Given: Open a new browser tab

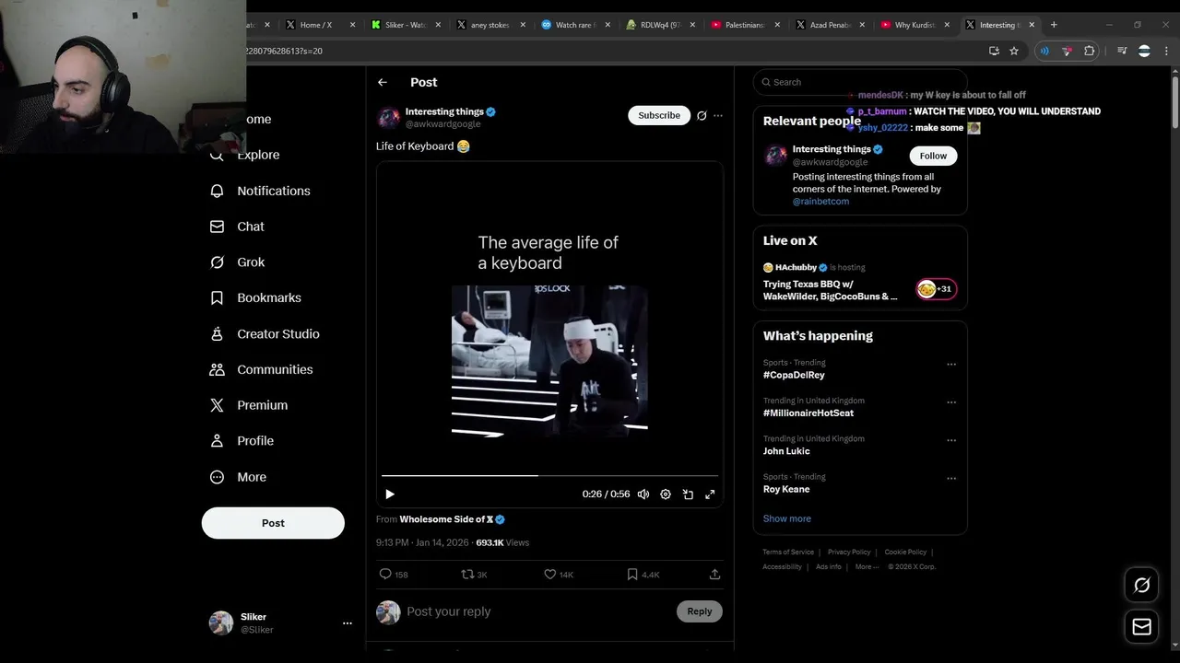Looking at the screenshot, I should pos(1054,25).
